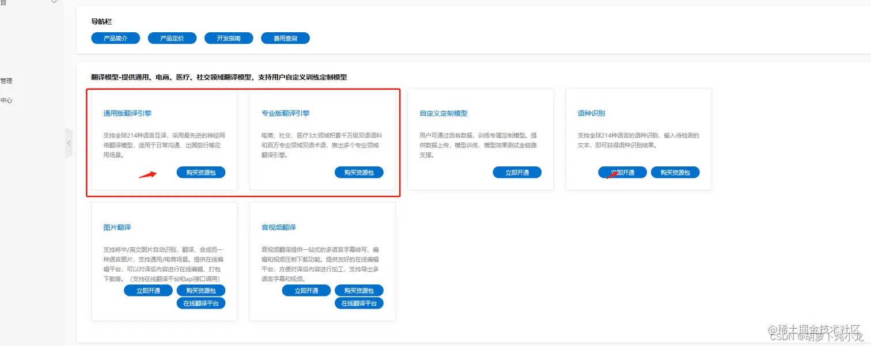The image size is (871, 346).
Task: Click 购买资源包 under 音视频翻译
Action: click(359, 290)
